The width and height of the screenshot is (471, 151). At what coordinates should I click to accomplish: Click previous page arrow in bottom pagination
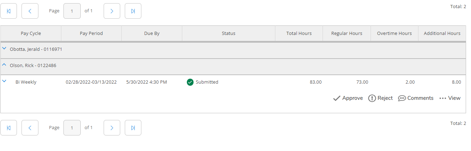(x=30, y=128)
